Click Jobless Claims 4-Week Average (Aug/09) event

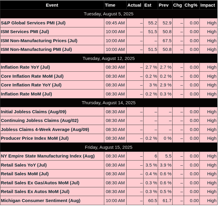pos(52,130)
